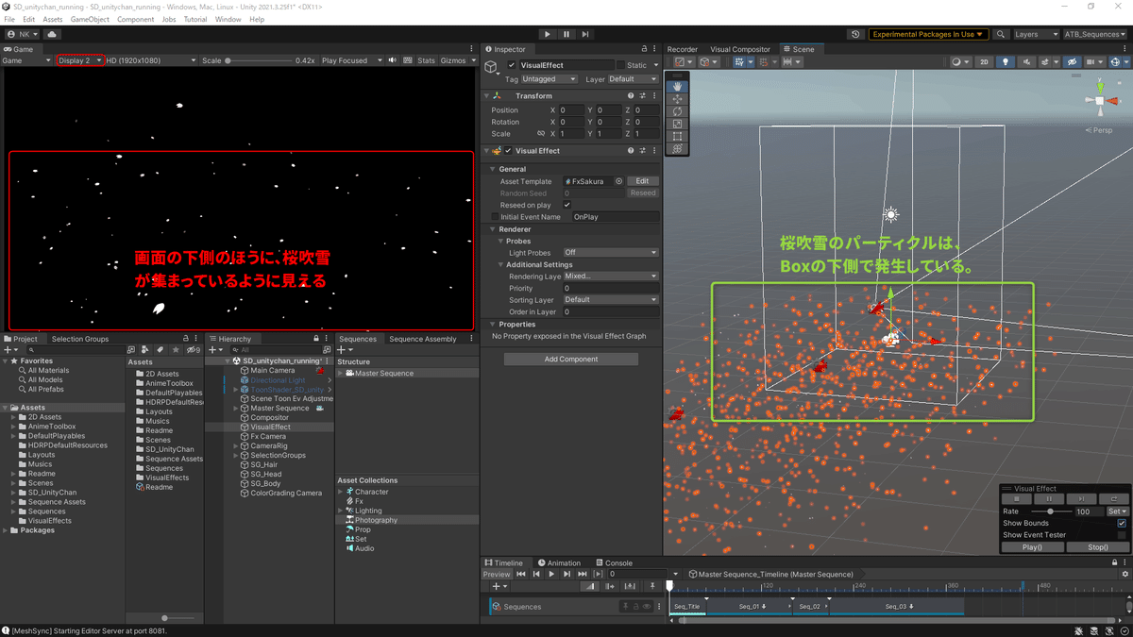Select the Move tool in Scene toolbar
The image size is (1133, 637).
pos(677,99)
